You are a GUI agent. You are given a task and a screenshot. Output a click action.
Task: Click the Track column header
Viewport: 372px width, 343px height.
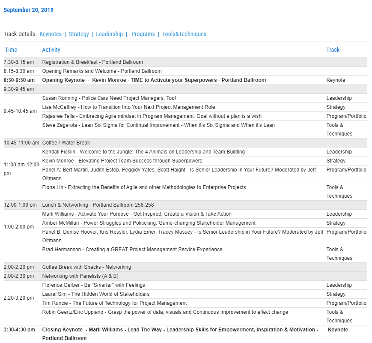coord(333,50)
